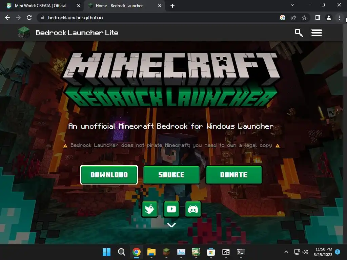Open the terminal app in taskbar
The width and height of the screenshot is (347, 260).
point(241,252)
